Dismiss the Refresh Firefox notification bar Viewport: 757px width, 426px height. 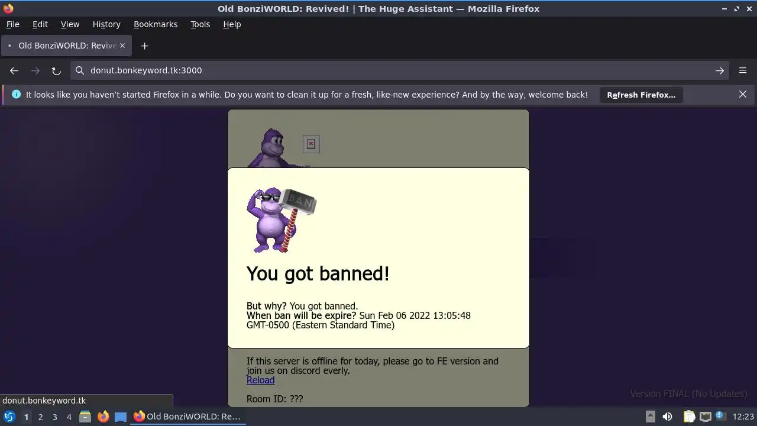[x=743, y=94]
